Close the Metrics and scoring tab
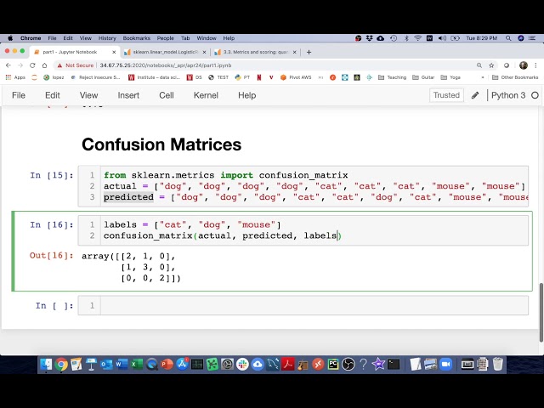Screen dimensions: 544x408 pos(294,52)
